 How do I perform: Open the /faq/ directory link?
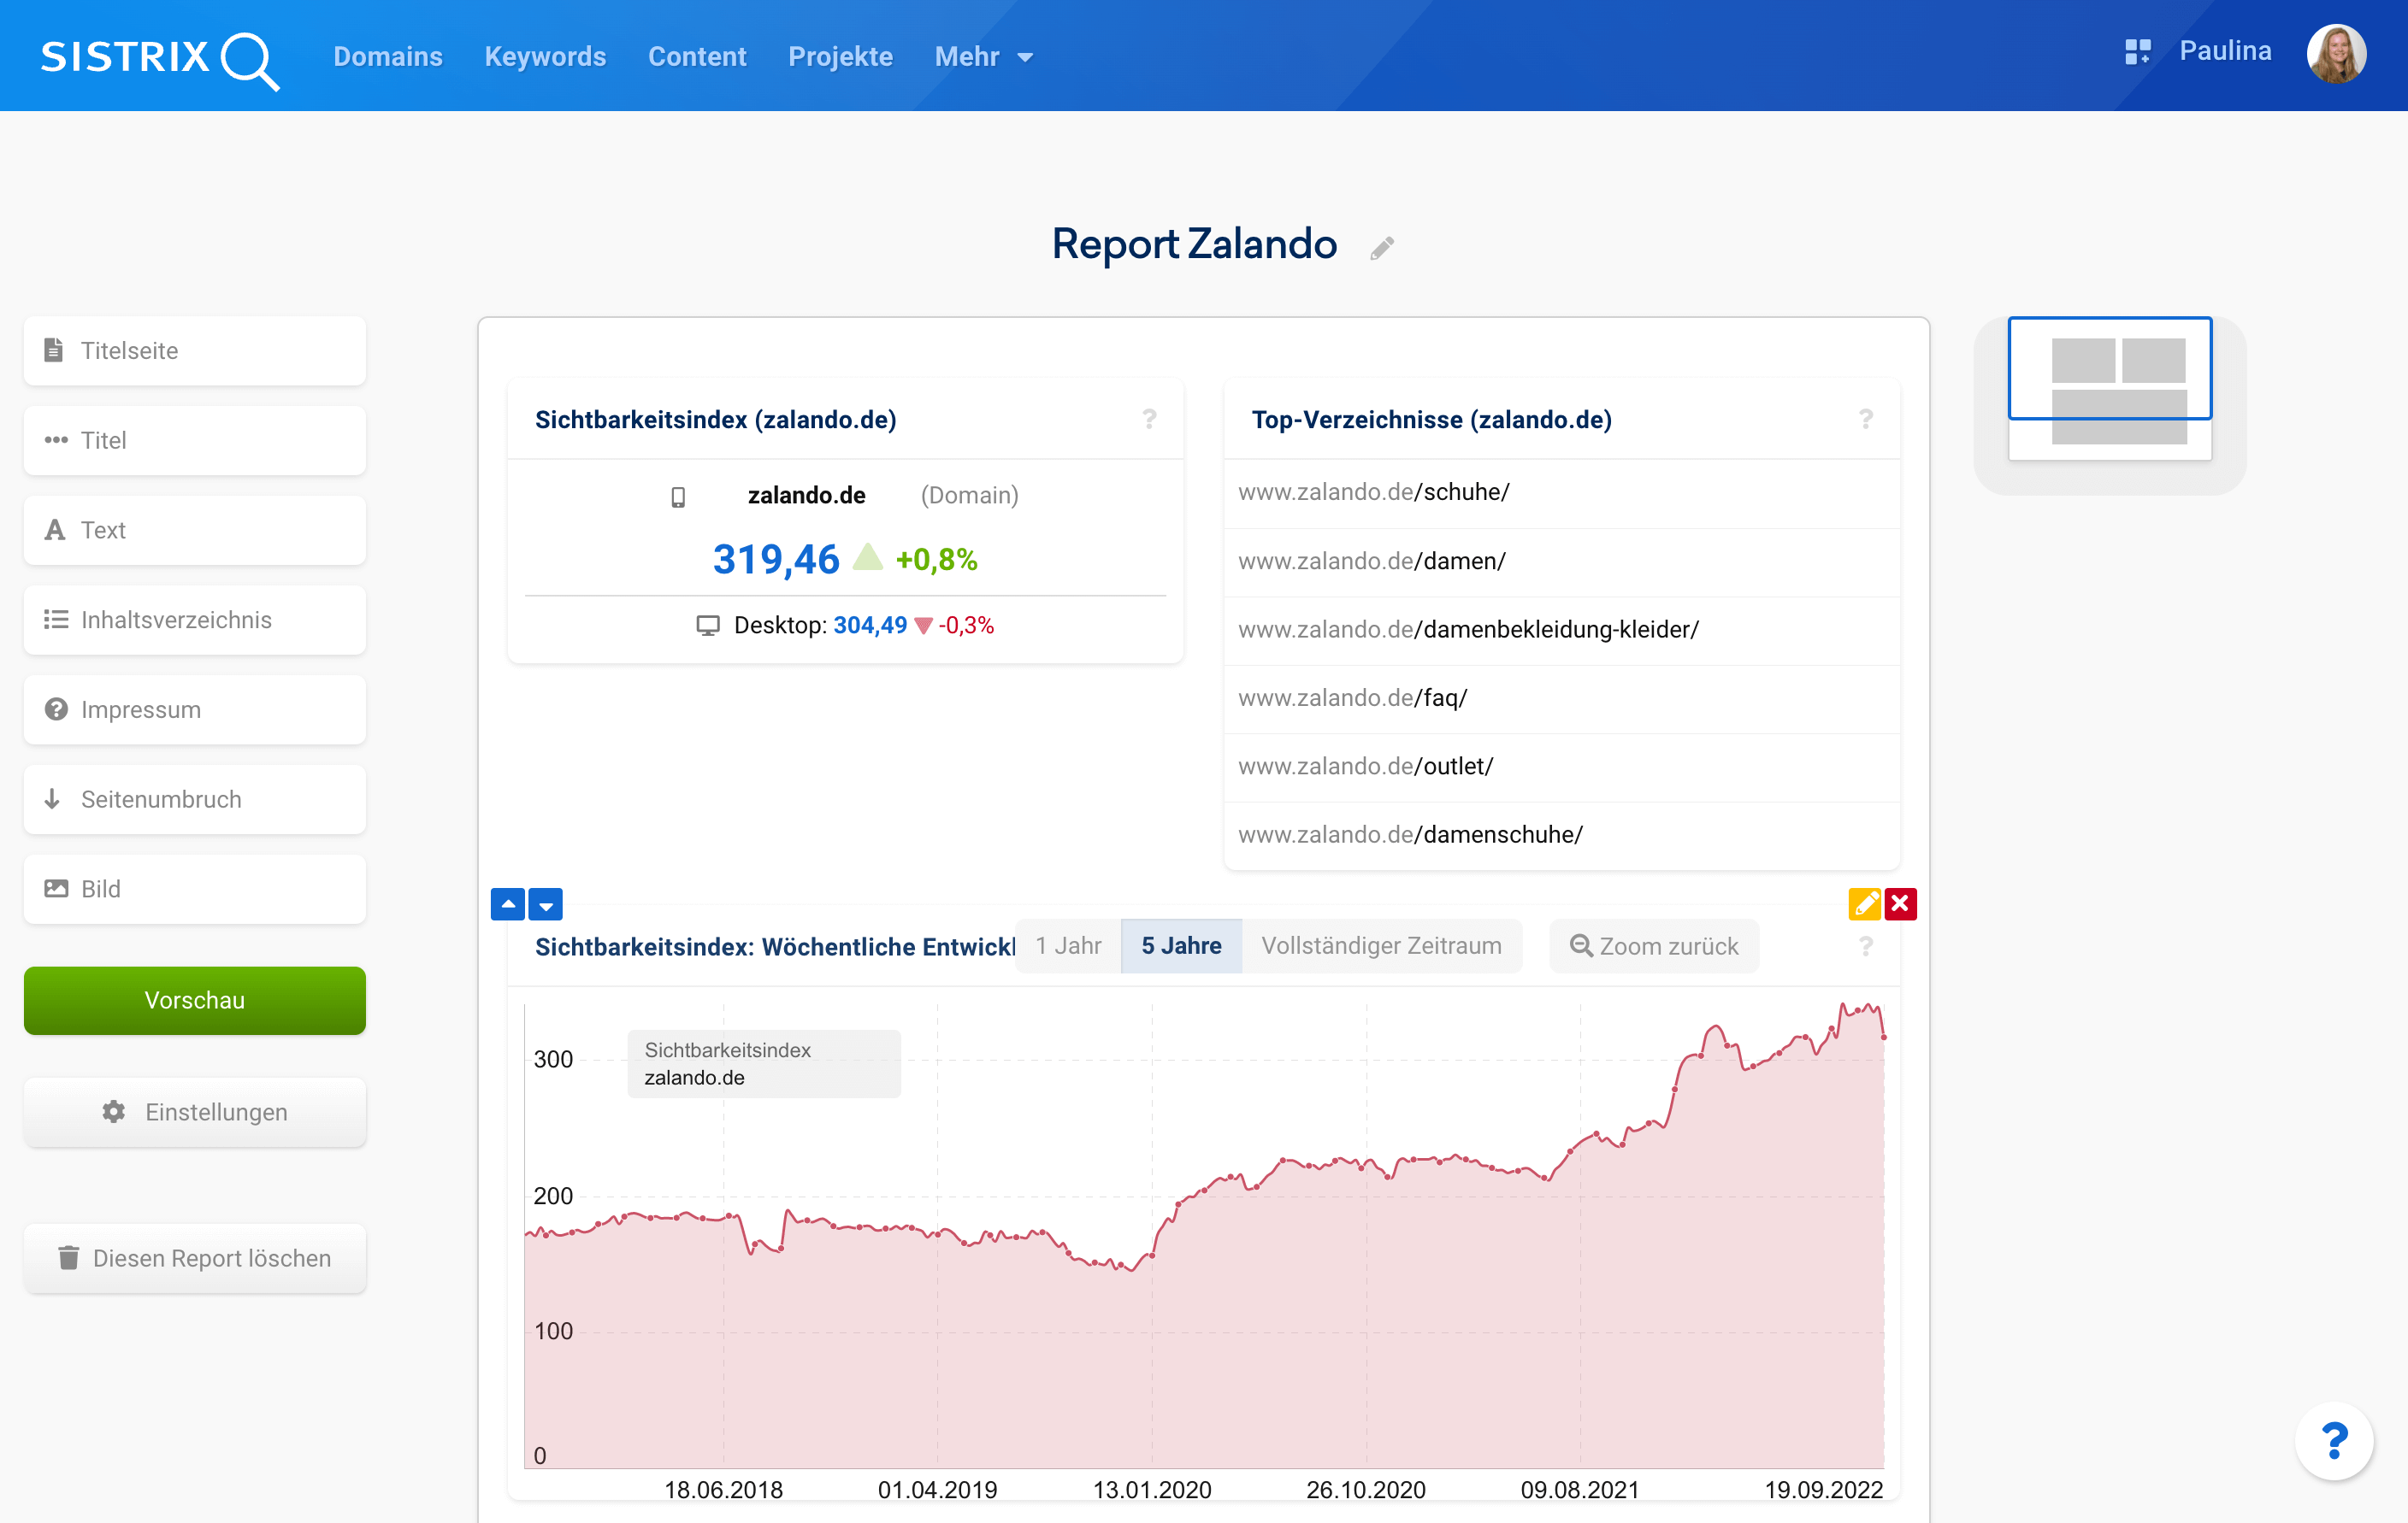1352,698
